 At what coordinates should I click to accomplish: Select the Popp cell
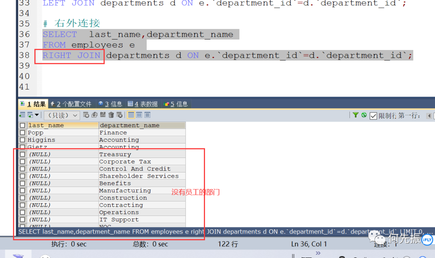pyautogui.click(x=63, y=133)
